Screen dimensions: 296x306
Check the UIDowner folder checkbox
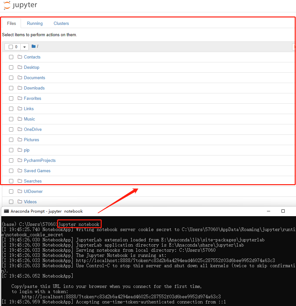pos(11,191)
